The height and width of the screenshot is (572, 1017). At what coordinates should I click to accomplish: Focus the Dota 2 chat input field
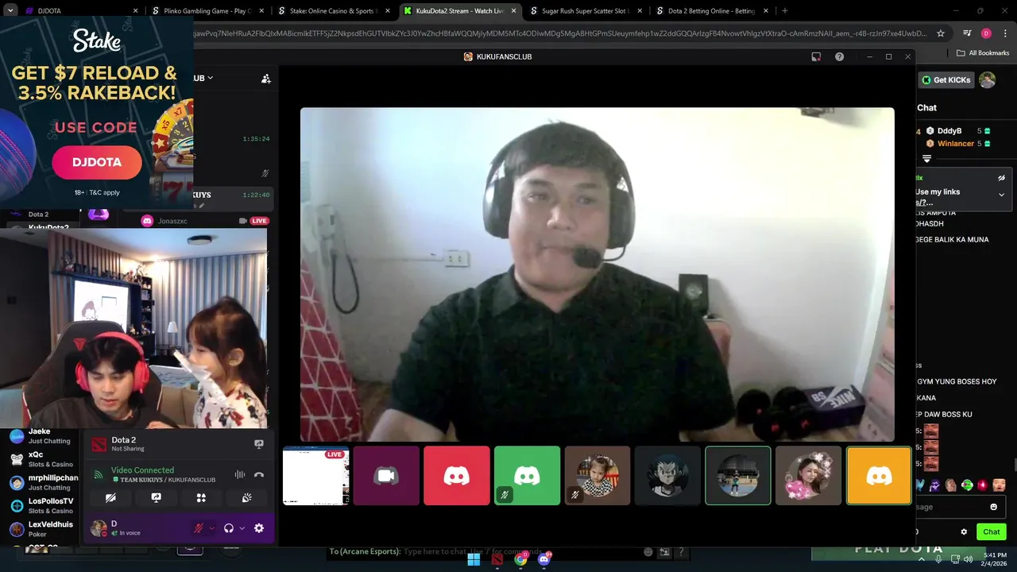point(485,551)
